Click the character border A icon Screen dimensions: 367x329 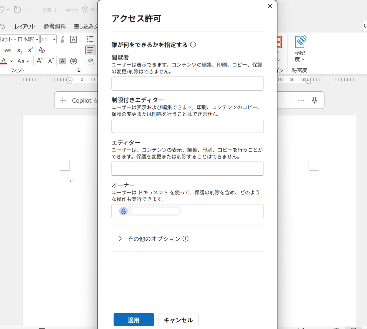coord(73,39)
